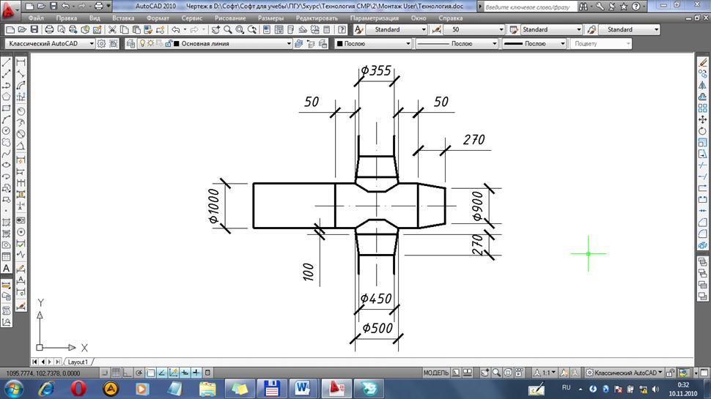Open the Рисование menu
711x399 pixels.
click(x=231, y=17)
